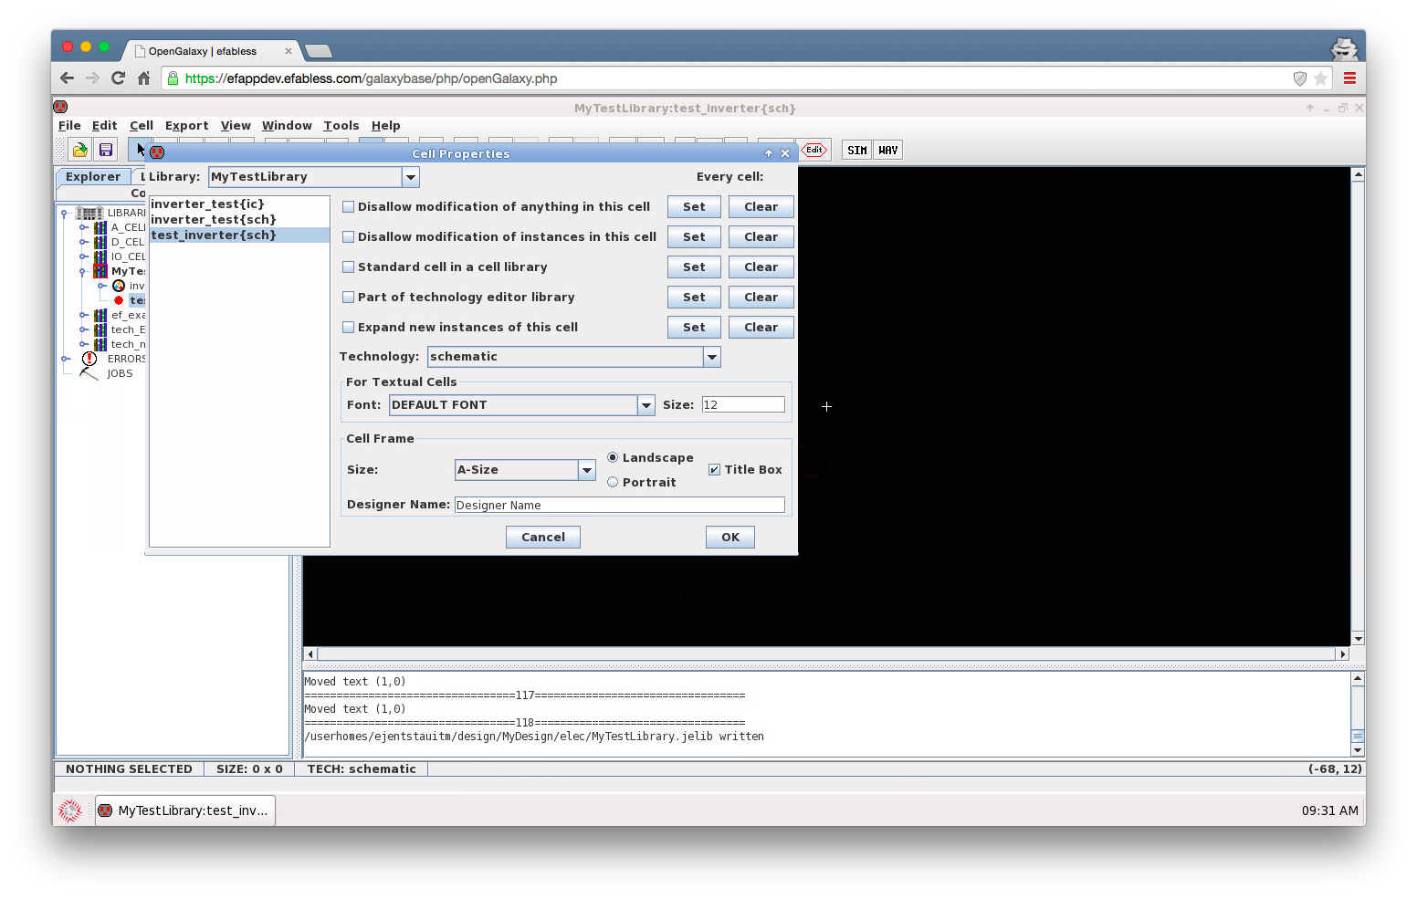The image size is (1417, 899).
Task: Select inverter_test{ic} in cell list
Action: tap(239, 204)
